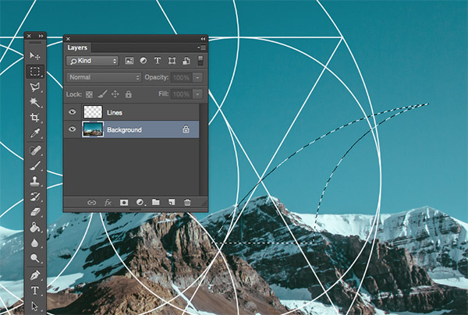Select the Dodge tool

35,258
